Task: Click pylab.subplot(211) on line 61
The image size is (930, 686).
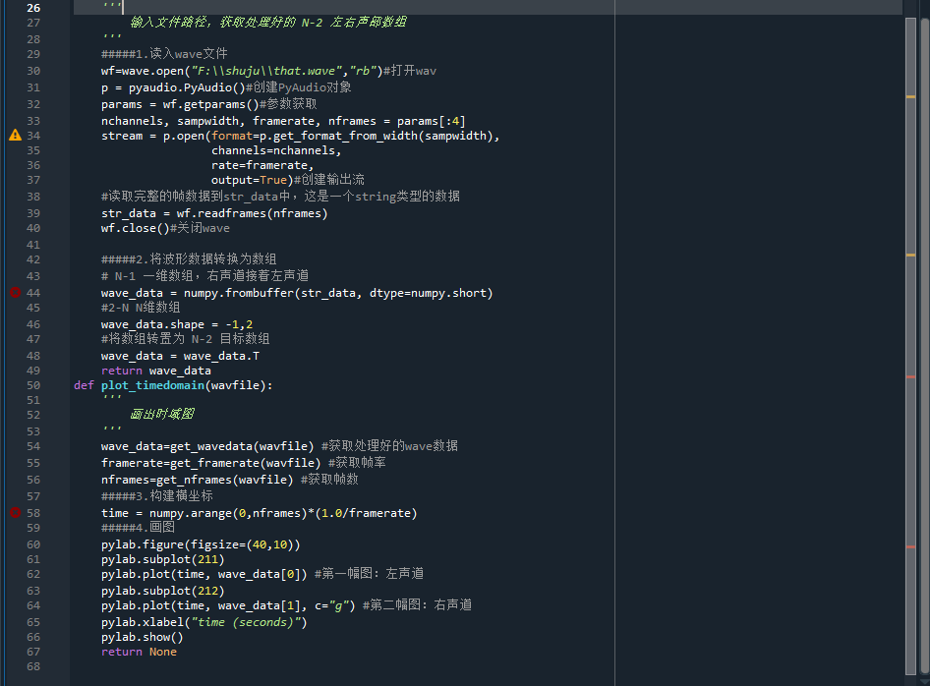Action: [162, 559]
